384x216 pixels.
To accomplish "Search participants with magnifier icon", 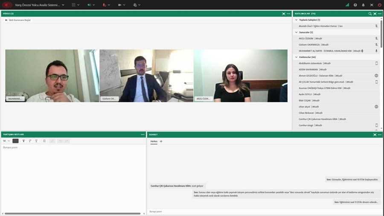I will tap(370, 14).
